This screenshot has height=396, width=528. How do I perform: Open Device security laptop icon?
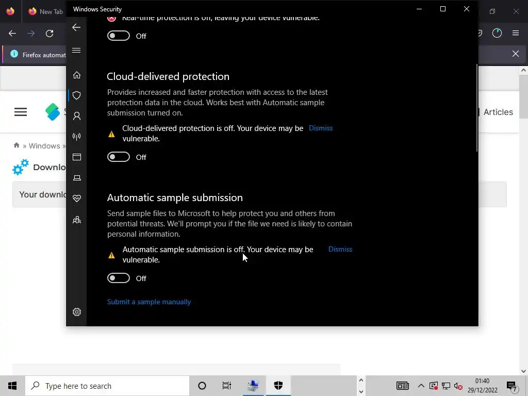tap(77, 178)
